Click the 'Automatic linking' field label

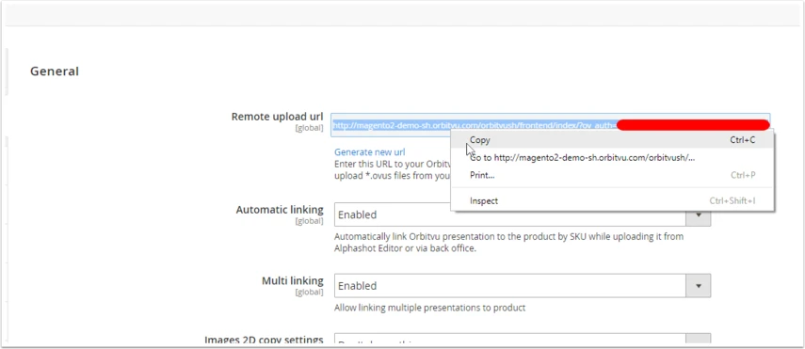tap(280, 210)
